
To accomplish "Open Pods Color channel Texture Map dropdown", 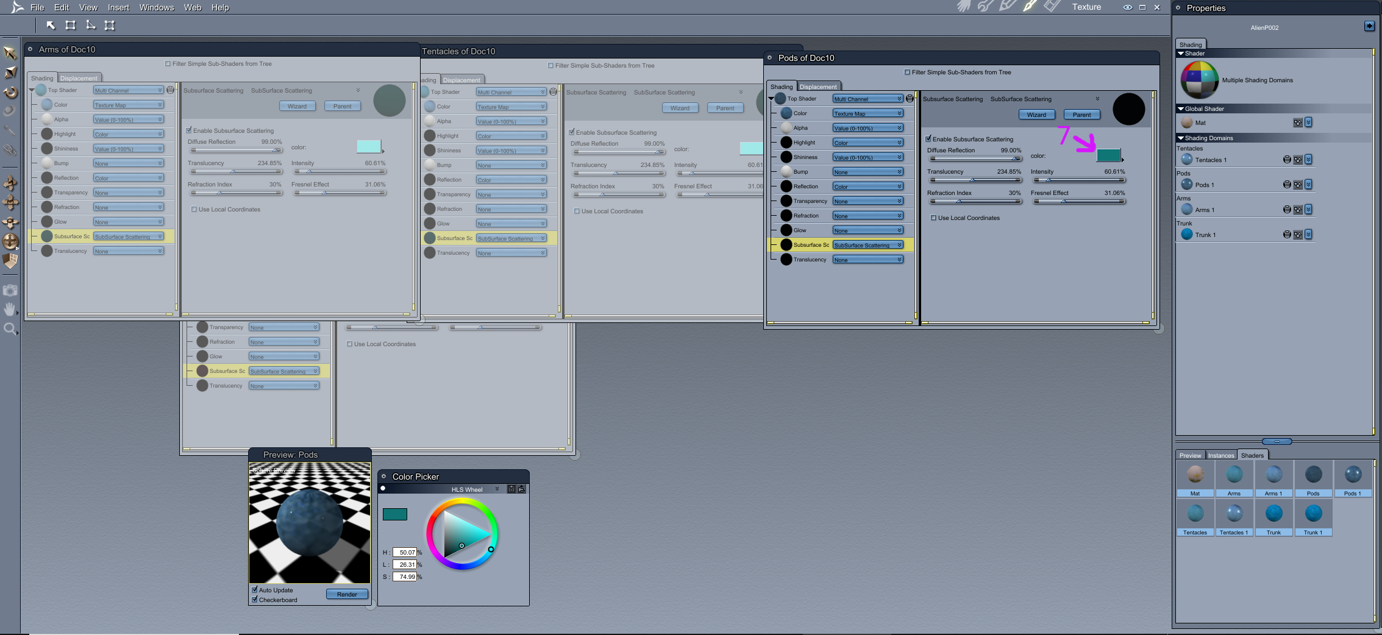I will click(867, 113).
